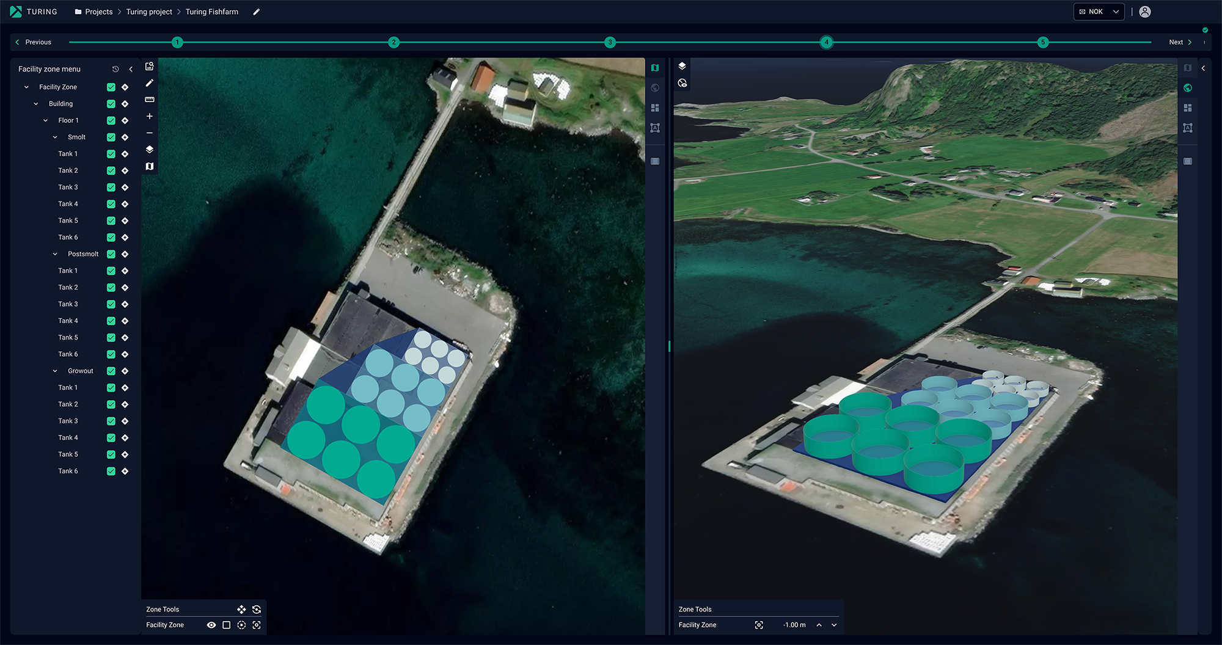Open the NOK currency dropdown
The width and height of the screenshot is (1222, 645).
(1099, 12)
